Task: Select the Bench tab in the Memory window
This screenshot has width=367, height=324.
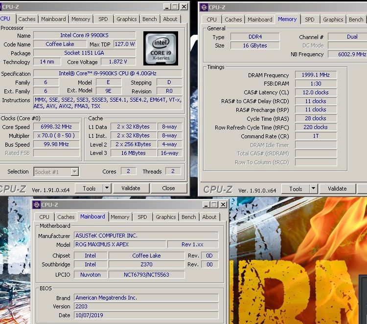Action: (356, 20)
